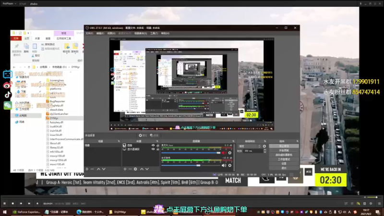This screenshot has height=216, width=384.
Task: Toggle 工作室模式 in OBS controls
Action: click(284, 159)
